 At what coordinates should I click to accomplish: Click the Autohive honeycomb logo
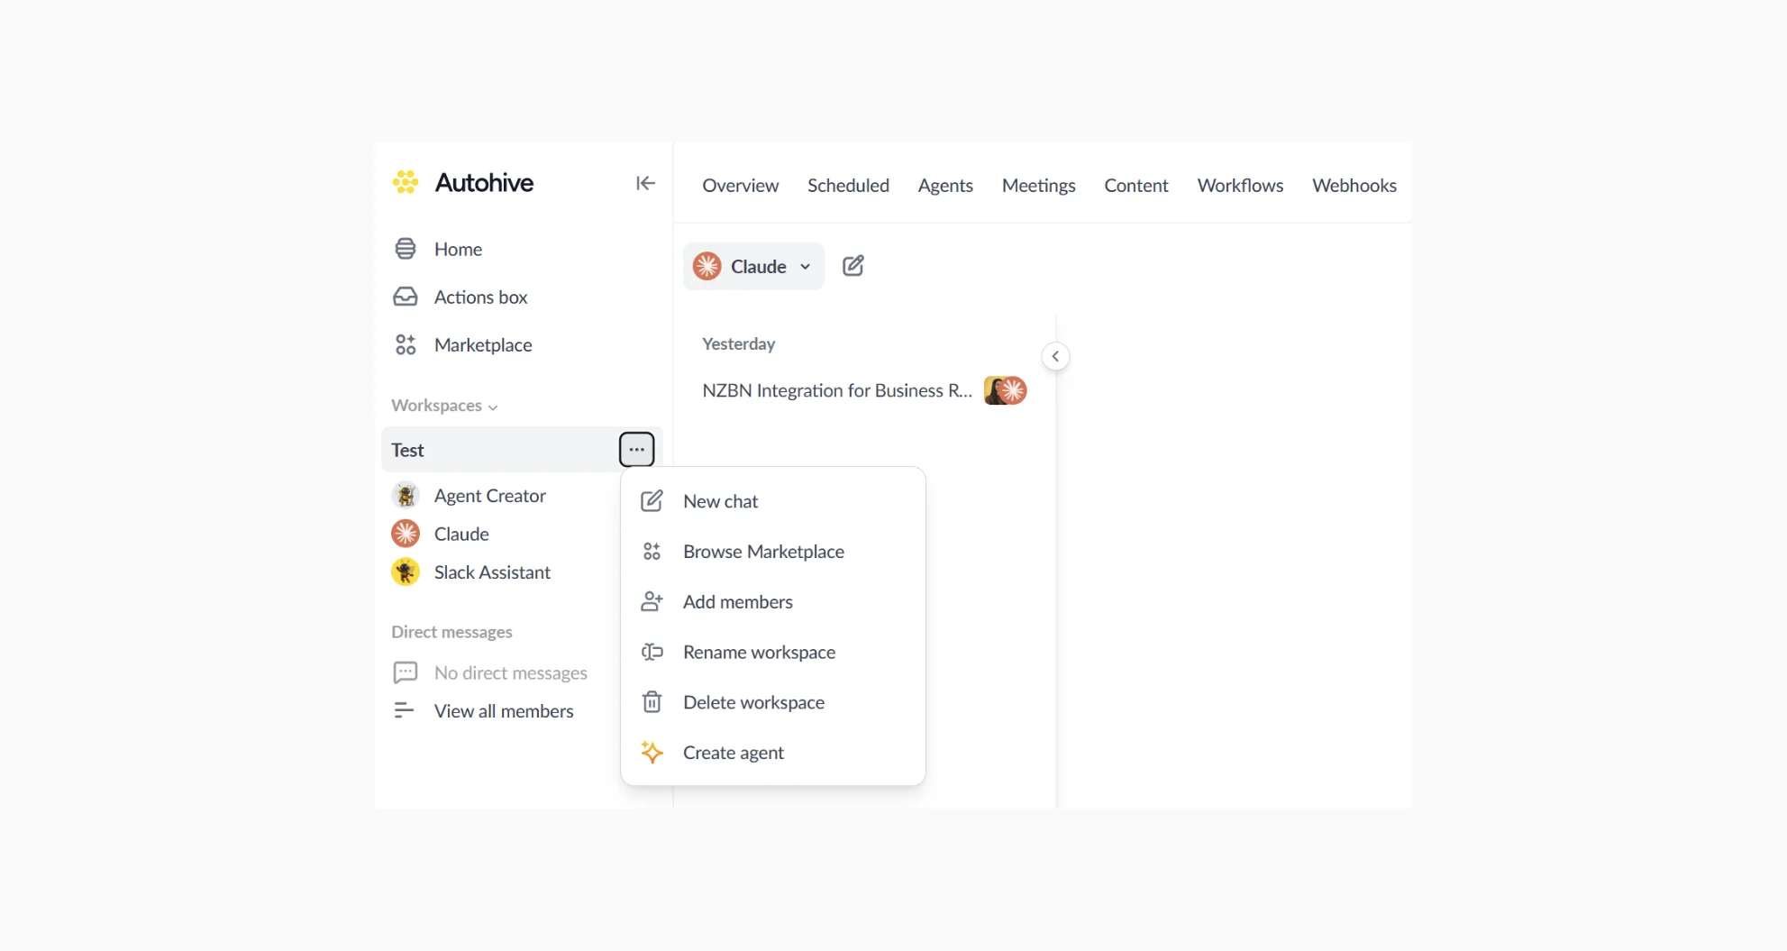click(x=406, y=183)
